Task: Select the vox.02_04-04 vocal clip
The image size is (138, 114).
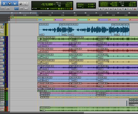Action: (49, 30)
